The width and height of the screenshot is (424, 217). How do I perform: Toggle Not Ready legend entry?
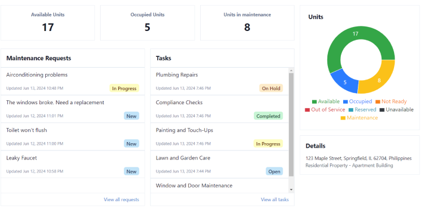(391, 101)
